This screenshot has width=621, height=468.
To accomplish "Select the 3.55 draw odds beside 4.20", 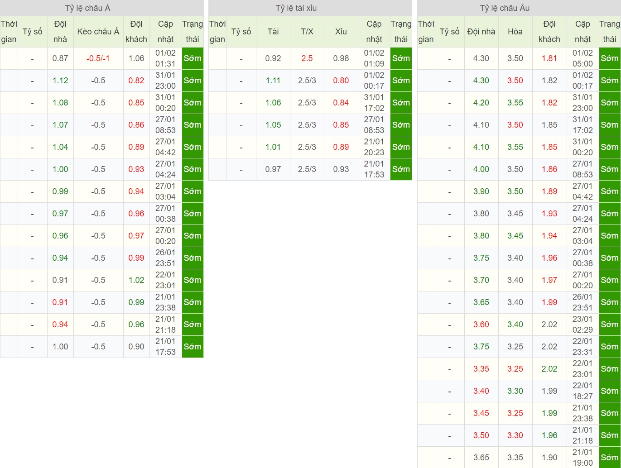I will (515, 103).
